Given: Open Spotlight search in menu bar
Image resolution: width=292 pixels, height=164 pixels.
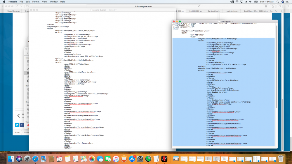Looking at the screenshot, I should coord(277,2).
